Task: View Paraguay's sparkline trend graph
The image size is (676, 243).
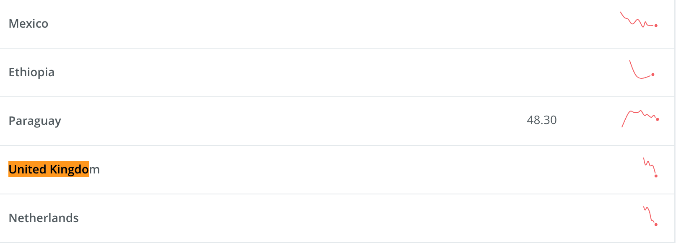Action: (x=639, y=117)
